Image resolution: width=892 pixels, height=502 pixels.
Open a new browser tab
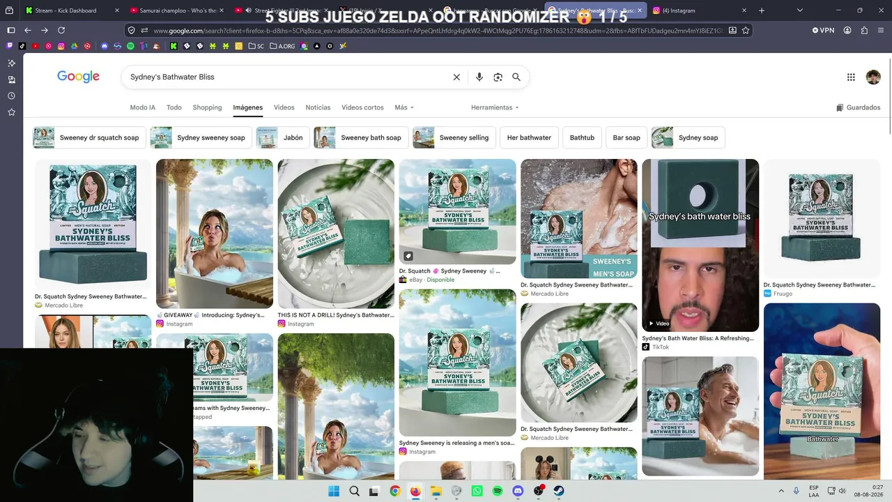762,10
